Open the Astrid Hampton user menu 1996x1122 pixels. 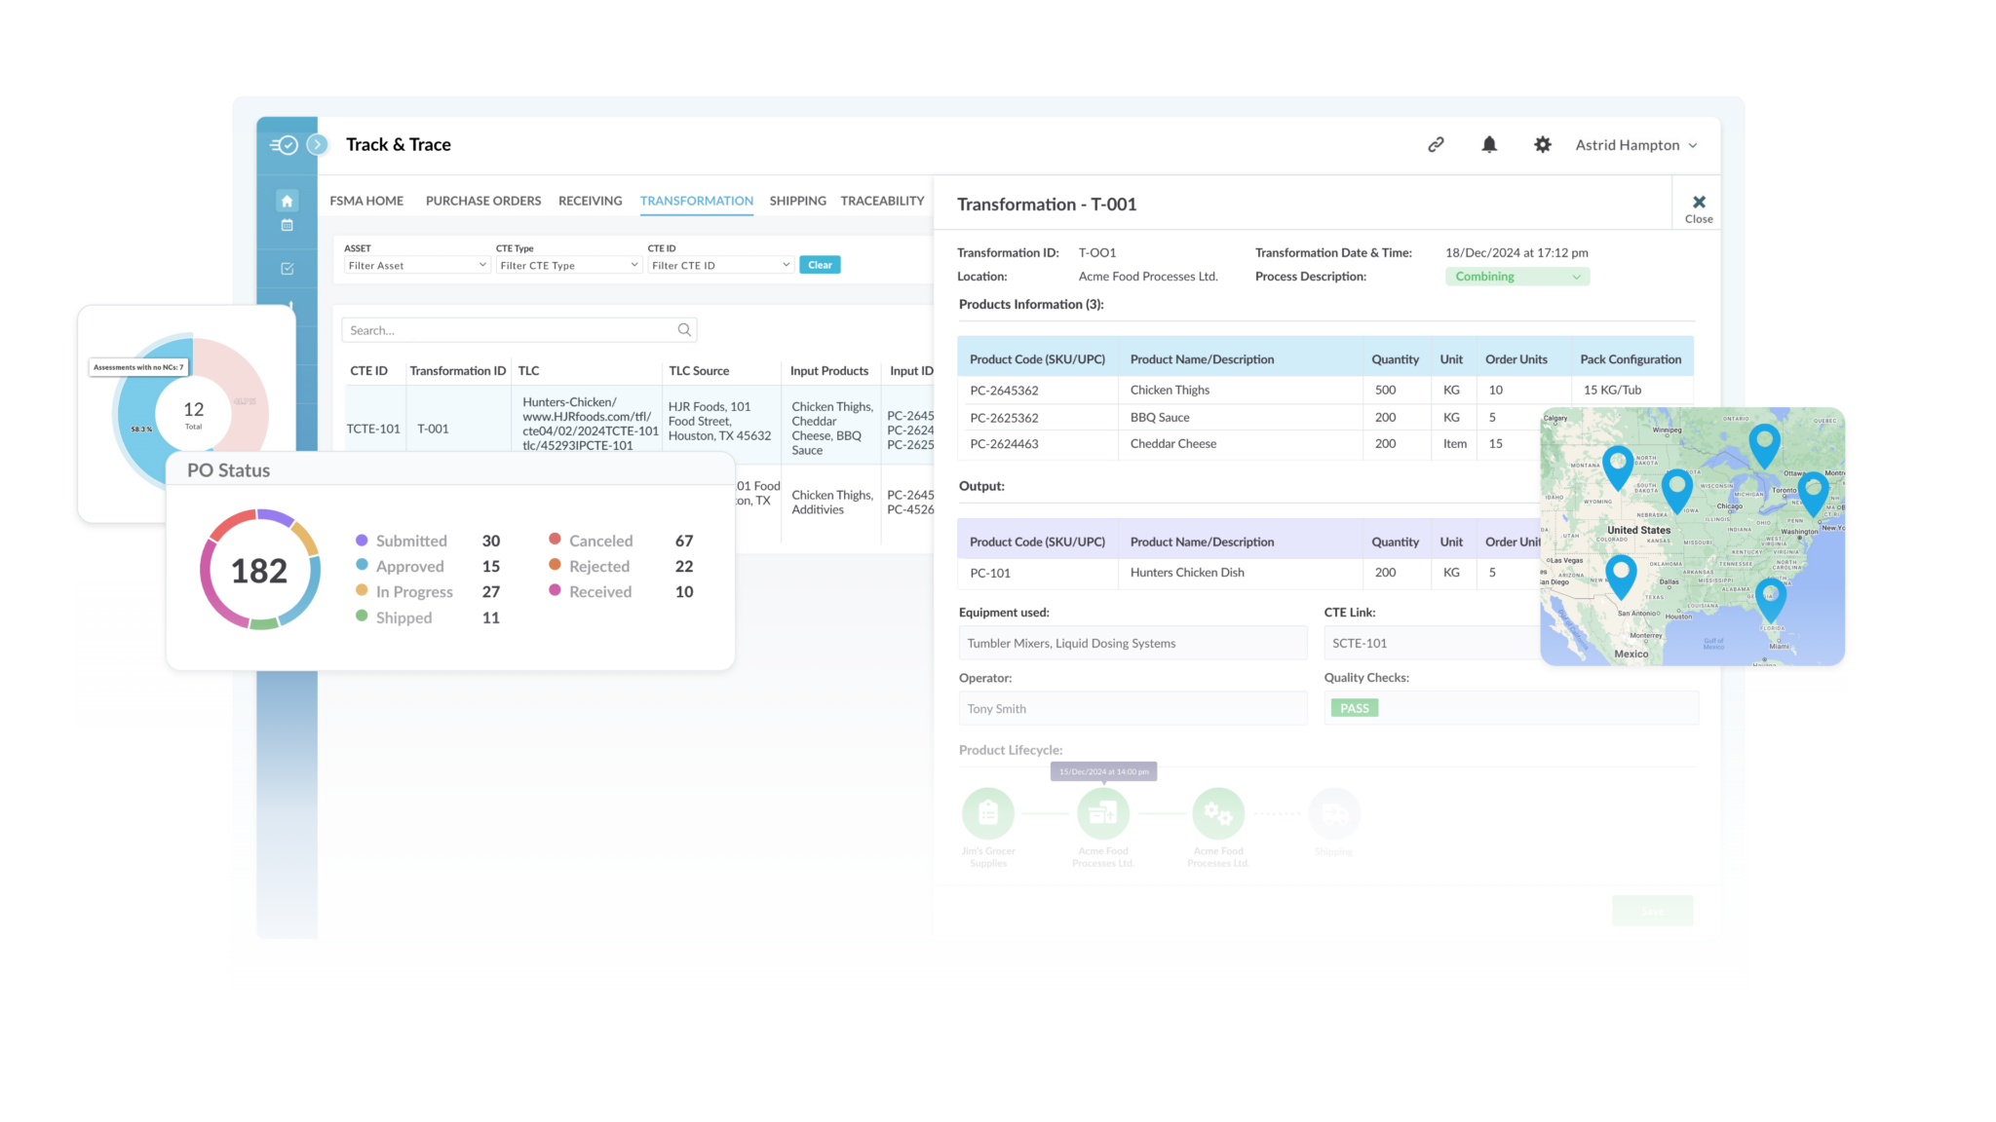point(1636,145)
